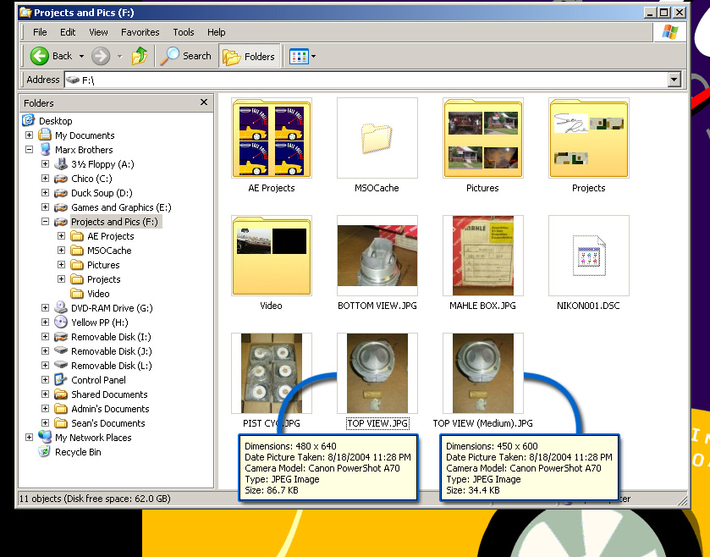Select the DVD-RAM Drive (G:) icon

click(61, 307)
